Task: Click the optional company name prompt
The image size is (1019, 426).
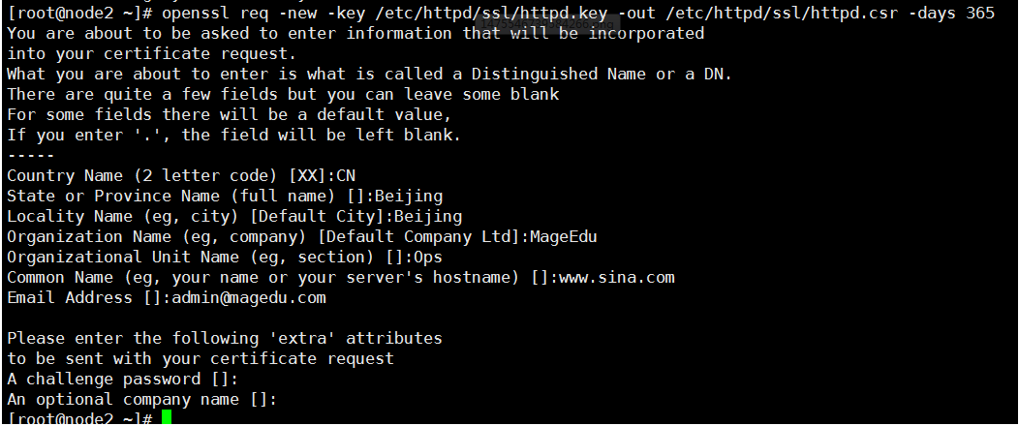Action: pos(141,399)
